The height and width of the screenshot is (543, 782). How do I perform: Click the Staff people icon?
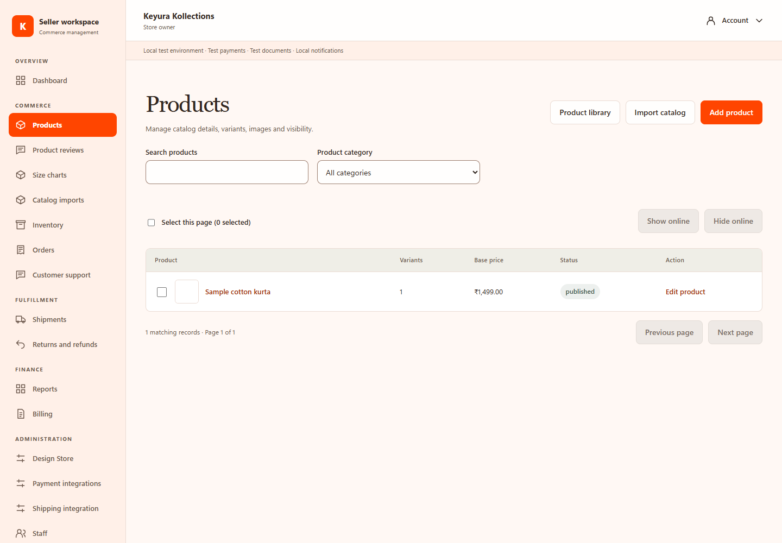pyautogui.click(x=21, y=533)
